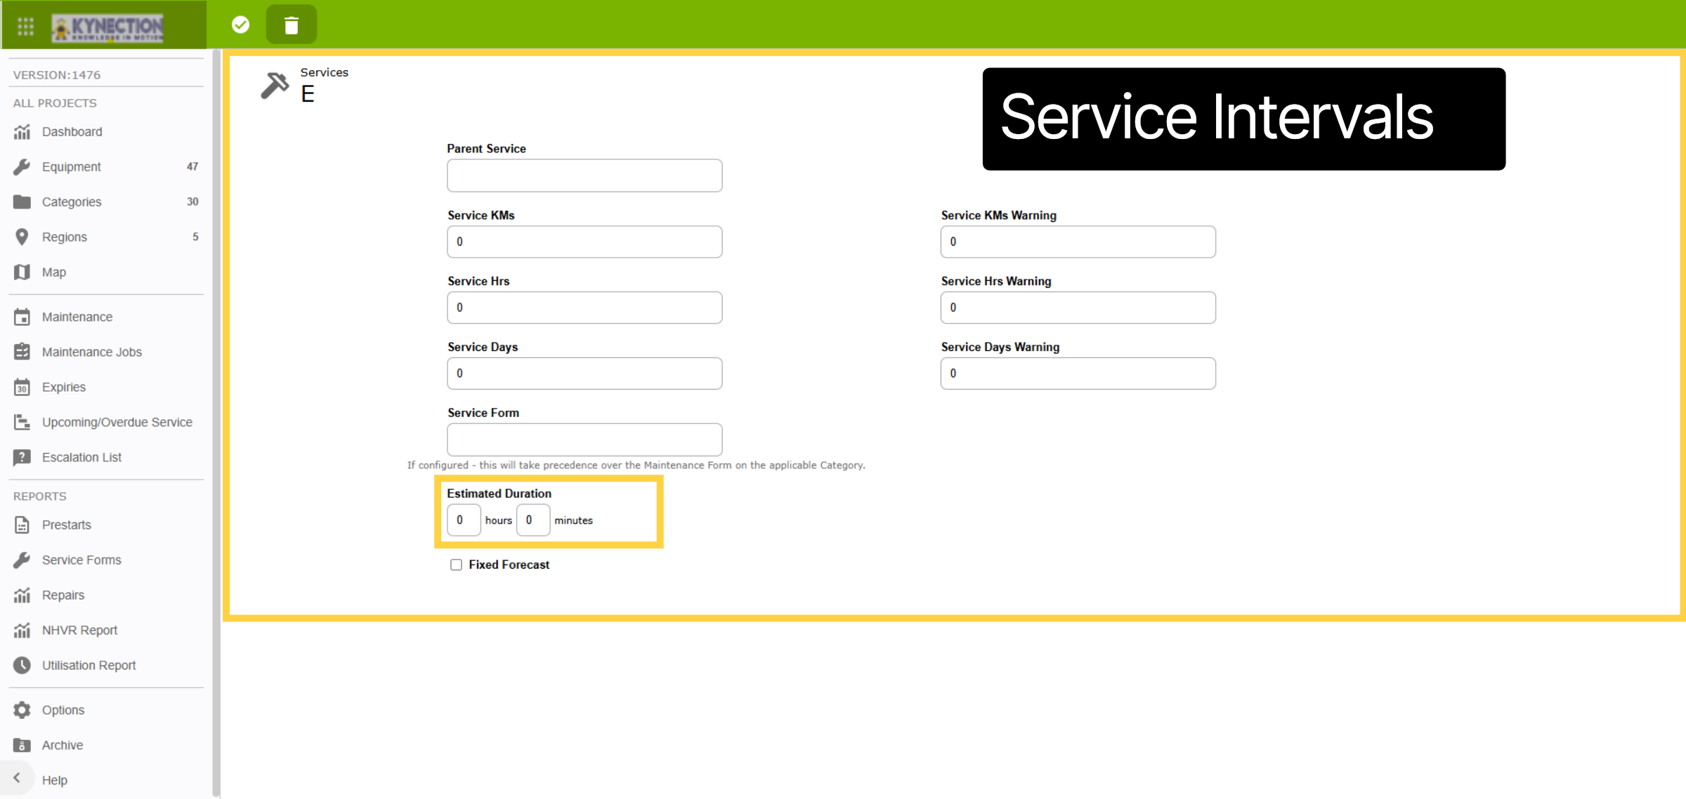Image resolution: width=1686 pixels, height=799 pixels.
Task: Click the Dashboard chart icon
Action: (22, 132)
